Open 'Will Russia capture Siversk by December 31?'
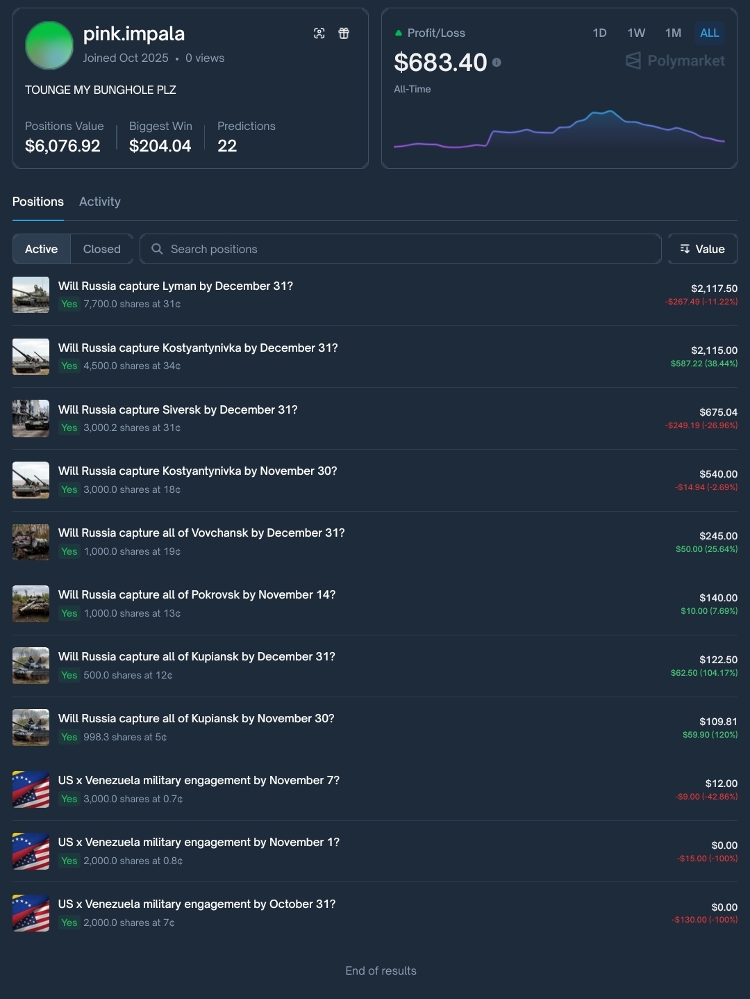 (x=178, y=409)
